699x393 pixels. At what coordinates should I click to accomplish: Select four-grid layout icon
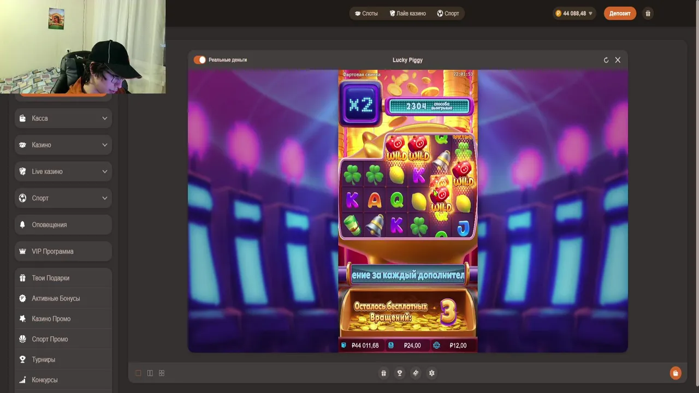coord(162,373)
